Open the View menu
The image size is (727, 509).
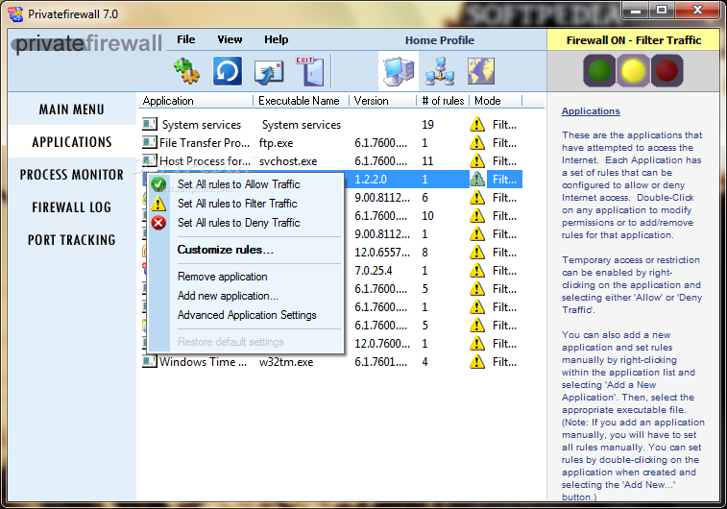coord(230,40)
